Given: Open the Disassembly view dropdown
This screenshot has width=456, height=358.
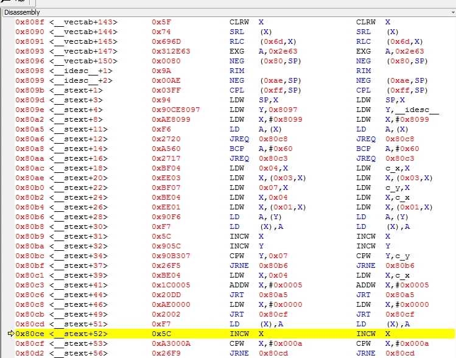Looking at the screenshot, I should click(x=453, y=12).
